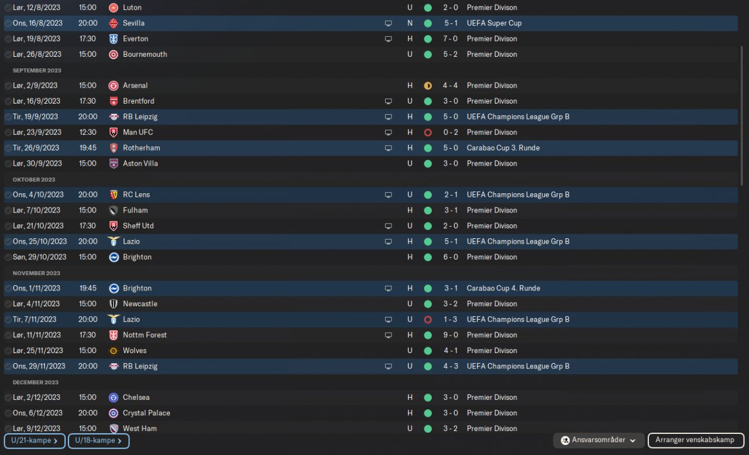Screen dimensions: 749x455
Task: Toggle the check circle beside Ons, 4/10/2023
Action: (8, 194)
